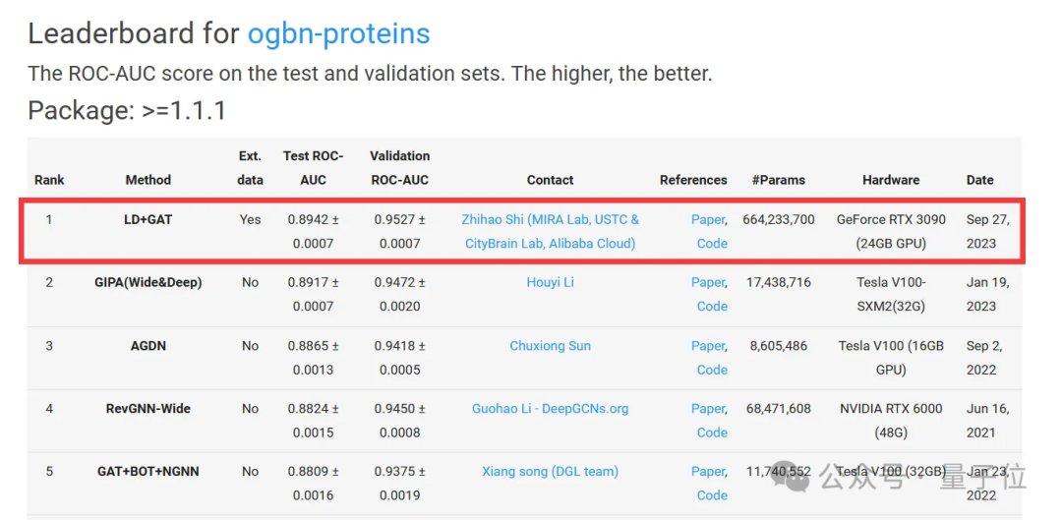This screenshot has width=1062, height=520.
Task: Open Xiang song (DGL team) link
Action: 550,471
